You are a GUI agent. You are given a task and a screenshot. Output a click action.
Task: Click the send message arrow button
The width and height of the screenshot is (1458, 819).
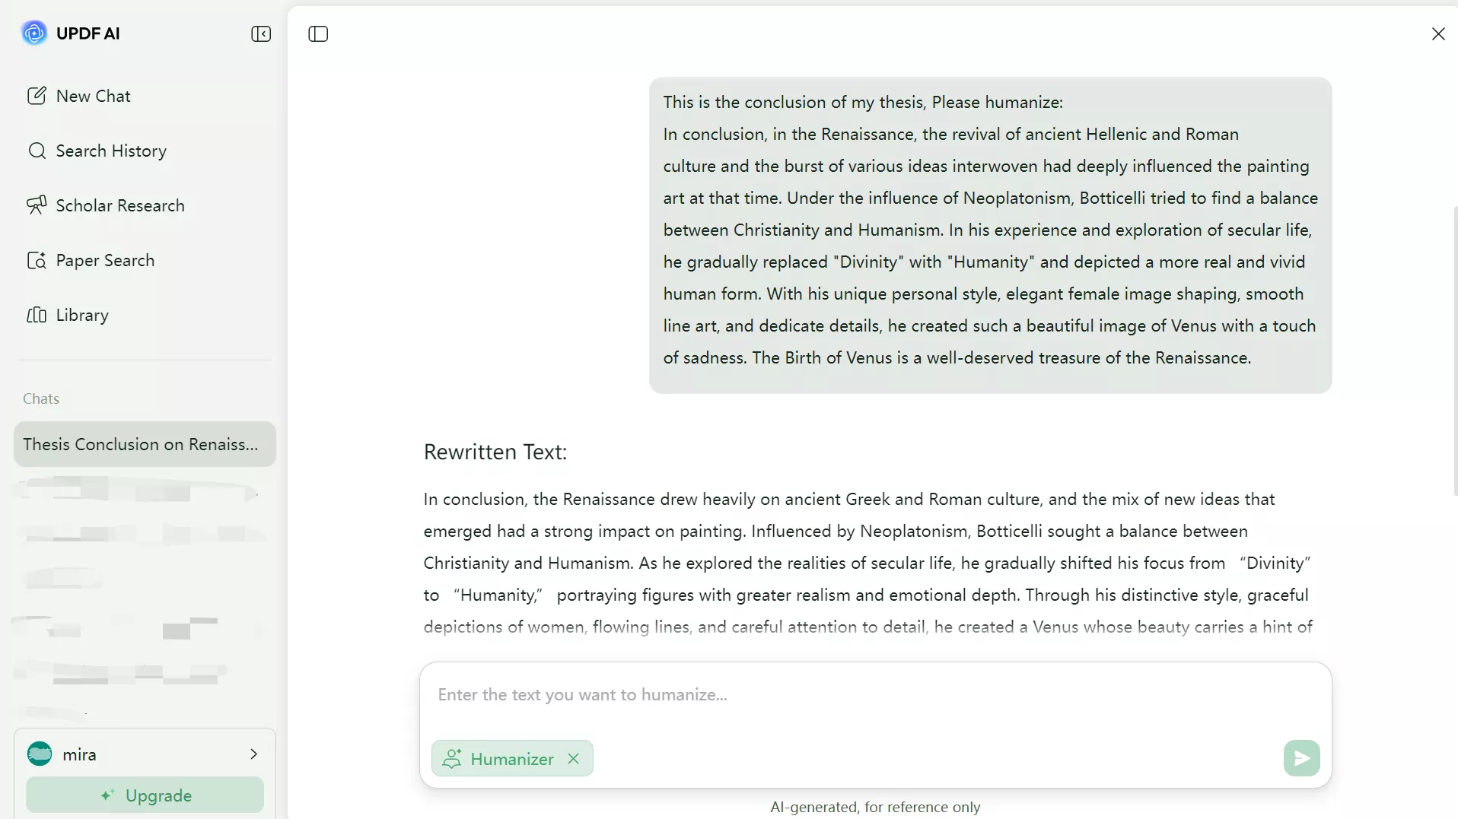(x=1301, y=758)
